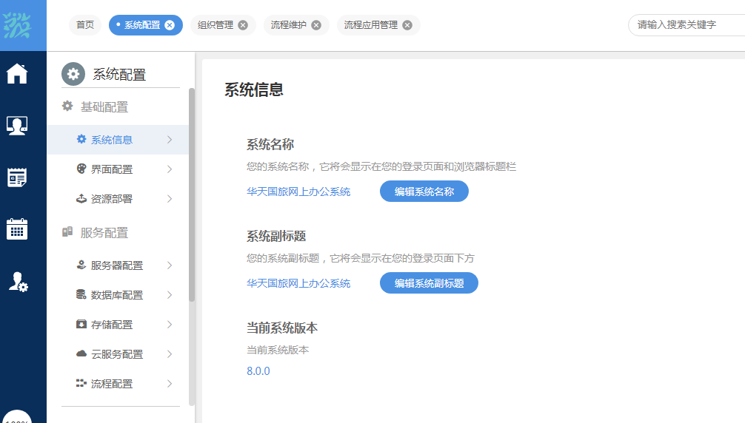This screenshot has width=745, height=423.
Task: Open the home icon in dark sidebar
Action: (x=17, y=73)
